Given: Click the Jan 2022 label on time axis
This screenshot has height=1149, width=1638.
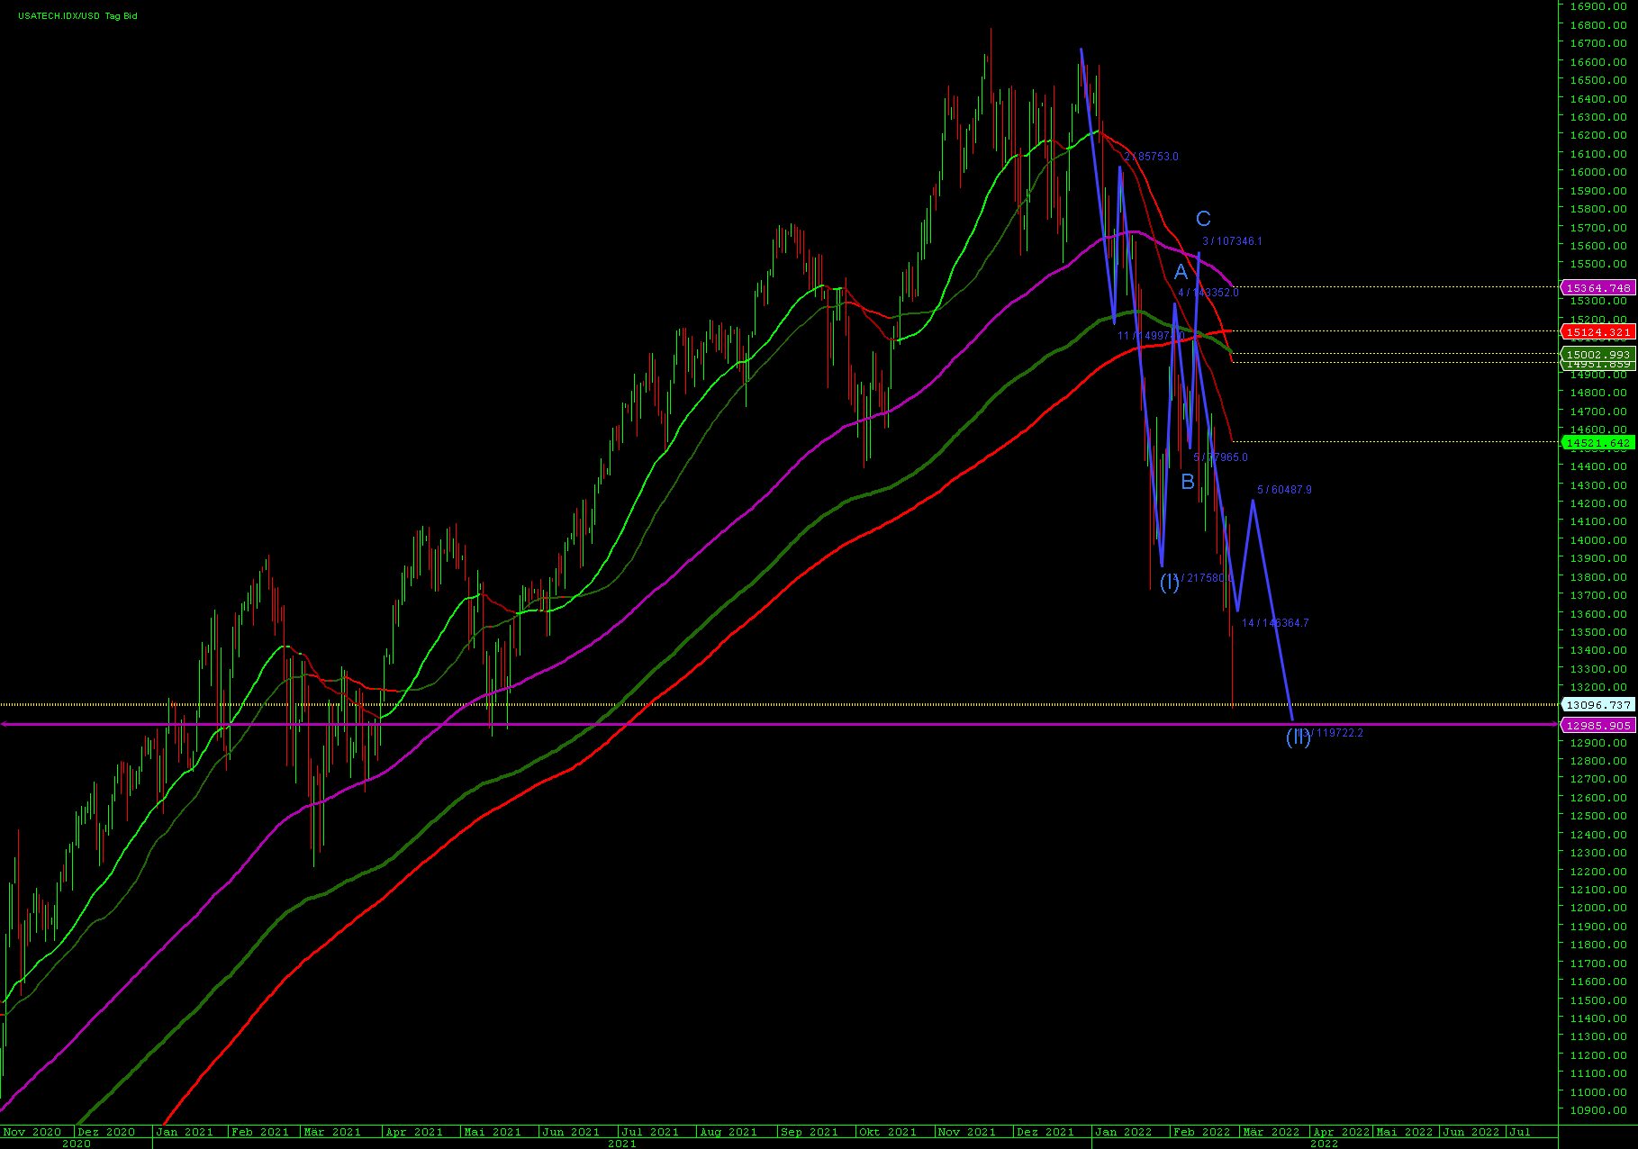Looking at the screenshot, I should point(1124,1132).
